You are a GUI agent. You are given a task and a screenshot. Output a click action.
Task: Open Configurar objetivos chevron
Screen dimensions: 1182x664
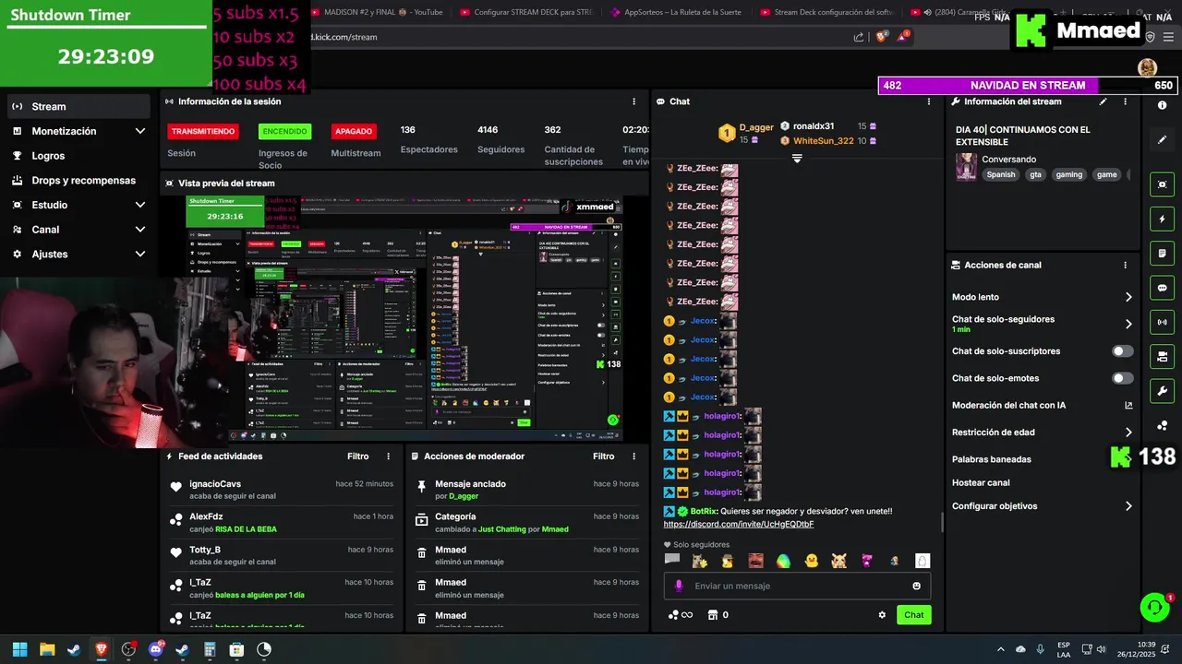1128,506
